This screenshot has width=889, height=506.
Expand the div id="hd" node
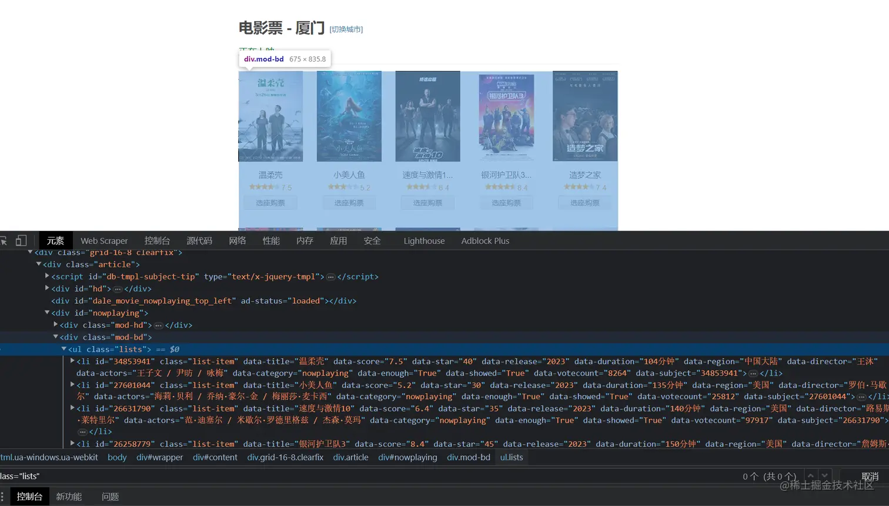point(47,288)
